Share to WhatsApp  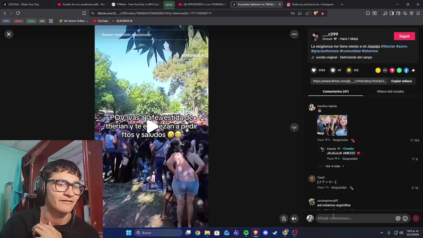coord(399,70)
